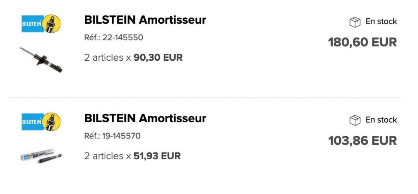Click the yellow shock absorber emblem in second logo
Image resolution: width=418 pixels, height=194 pixels.
pos(51,121)
